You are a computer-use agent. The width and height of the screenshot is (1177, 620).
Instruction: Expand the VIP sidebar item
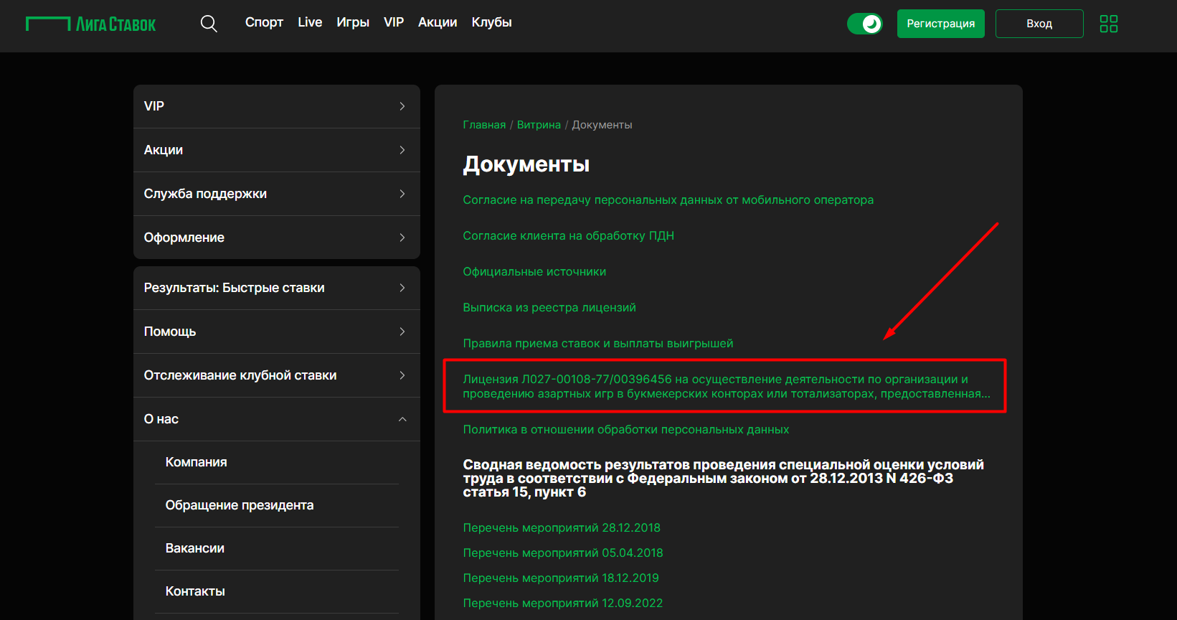[276, 106]
